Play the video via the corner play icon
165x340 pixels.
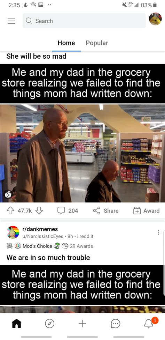click(x=8, y=194)
